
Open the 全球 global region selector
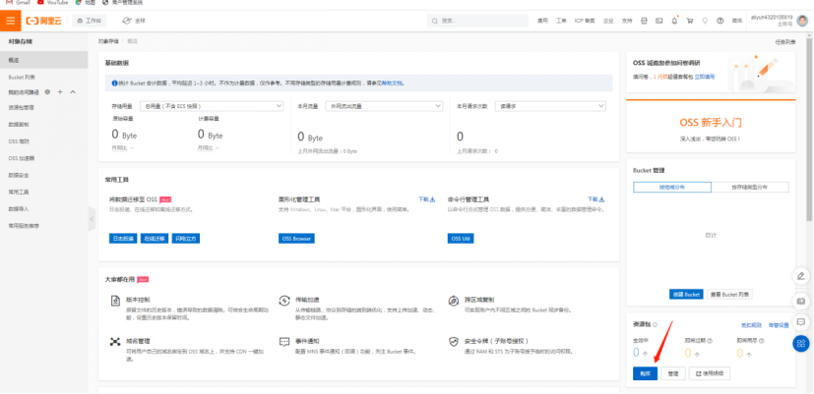[x=134, y=21]
